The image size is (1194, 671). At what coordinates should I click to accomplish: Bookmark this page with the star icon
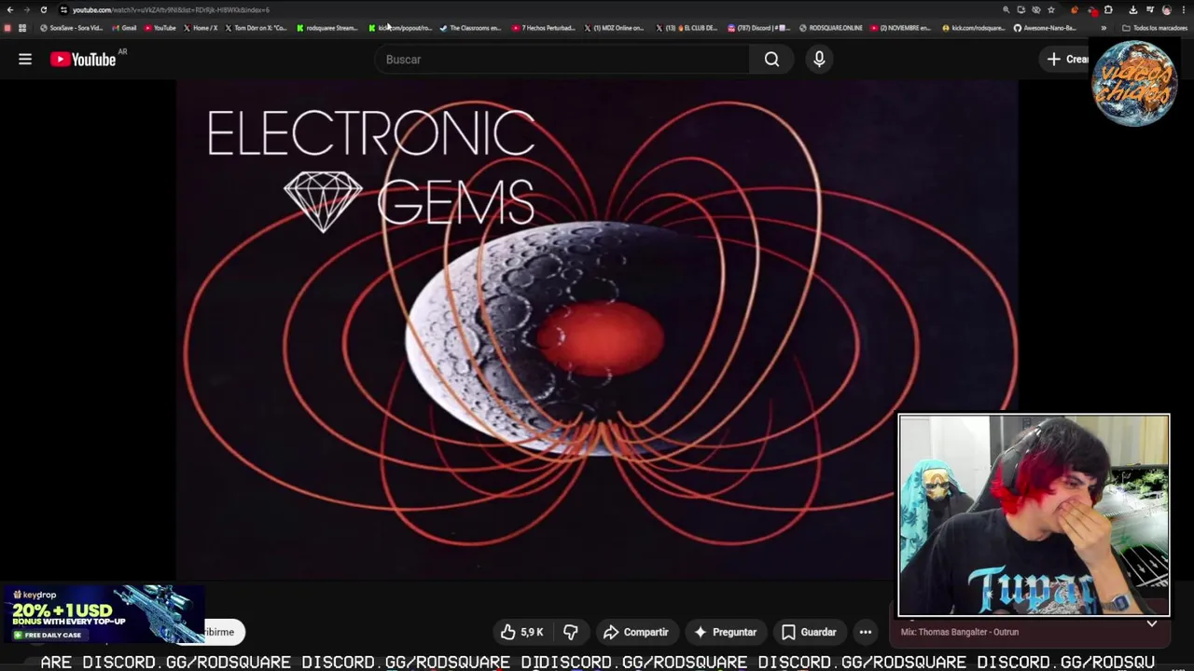pyautogui.click(x=1051, y=10)
